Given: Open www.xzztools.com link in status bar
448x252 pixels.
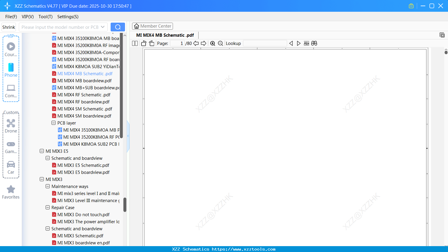Looking at the screenshot, I should (x=244, y=249).
